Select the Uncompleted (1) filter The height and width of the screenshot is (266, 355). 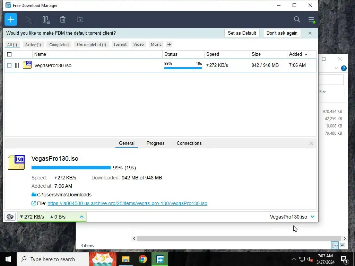(x=92, y=45)
